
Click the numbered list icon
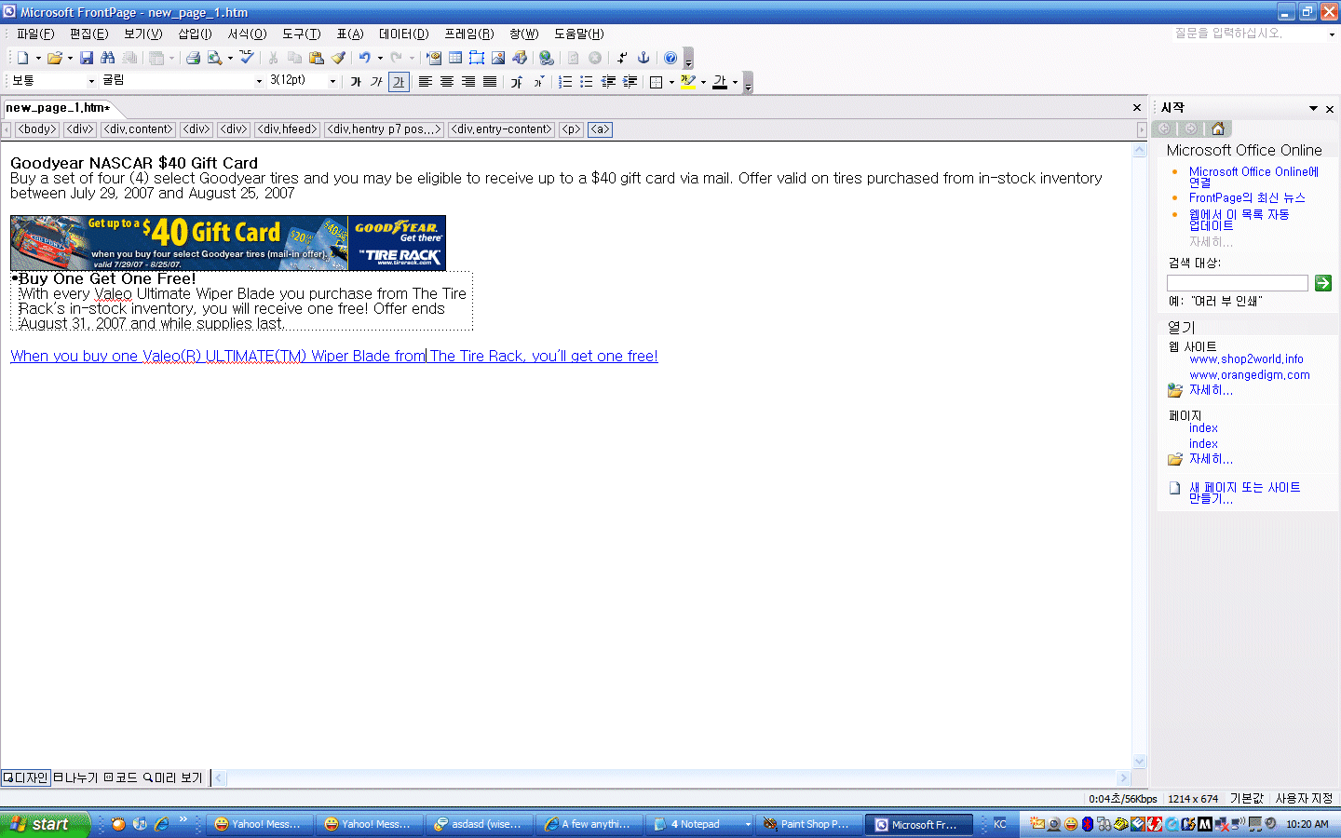pos(565,82)
